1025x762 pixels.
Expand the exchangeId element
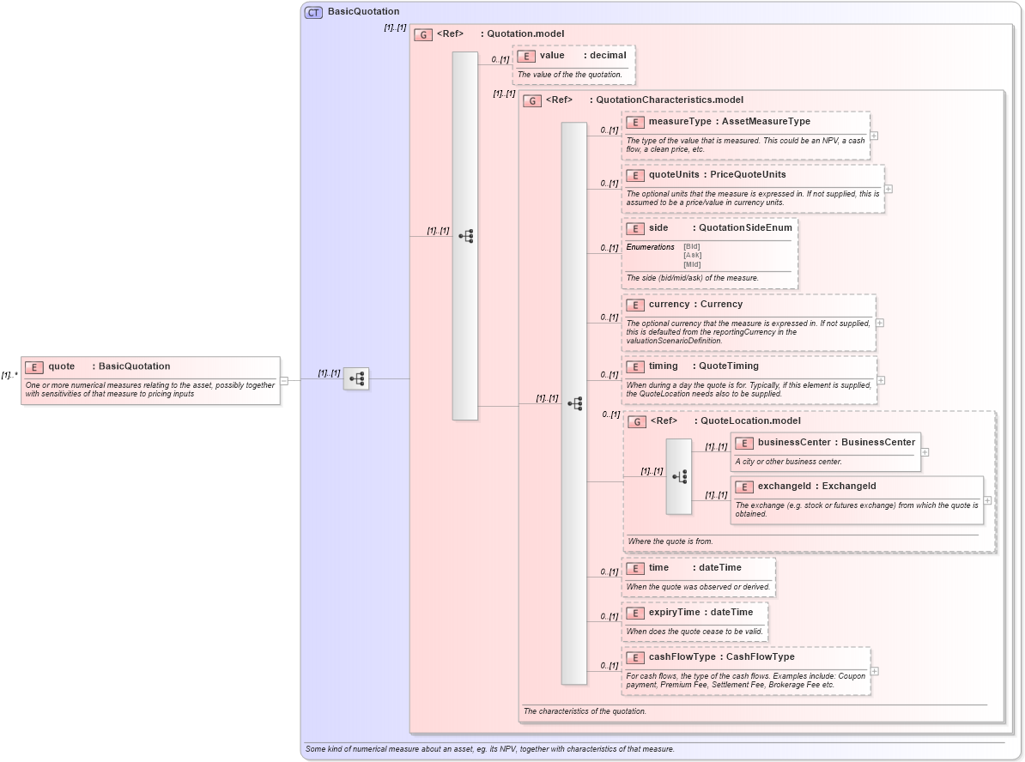[x=987, y=500]
